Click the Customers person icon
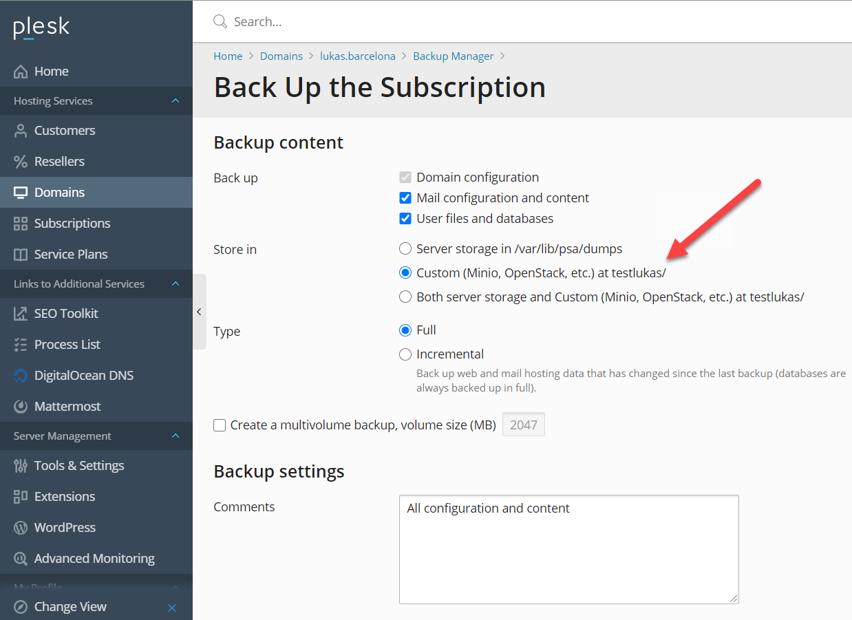 pos(21,131)
